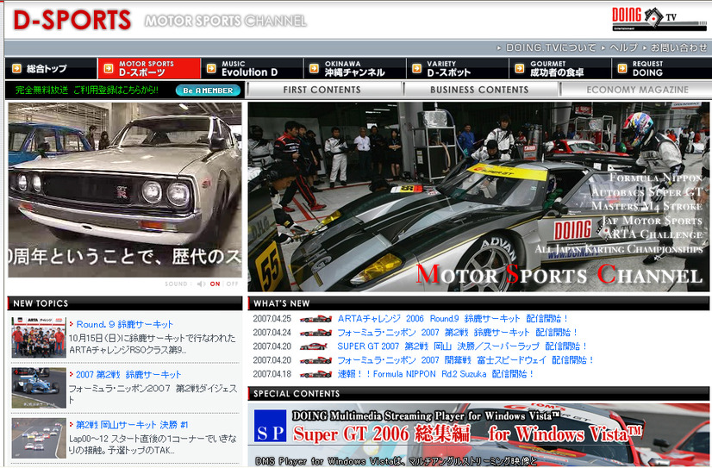Switch to BUSINESS CONTENTS tab

480,90
